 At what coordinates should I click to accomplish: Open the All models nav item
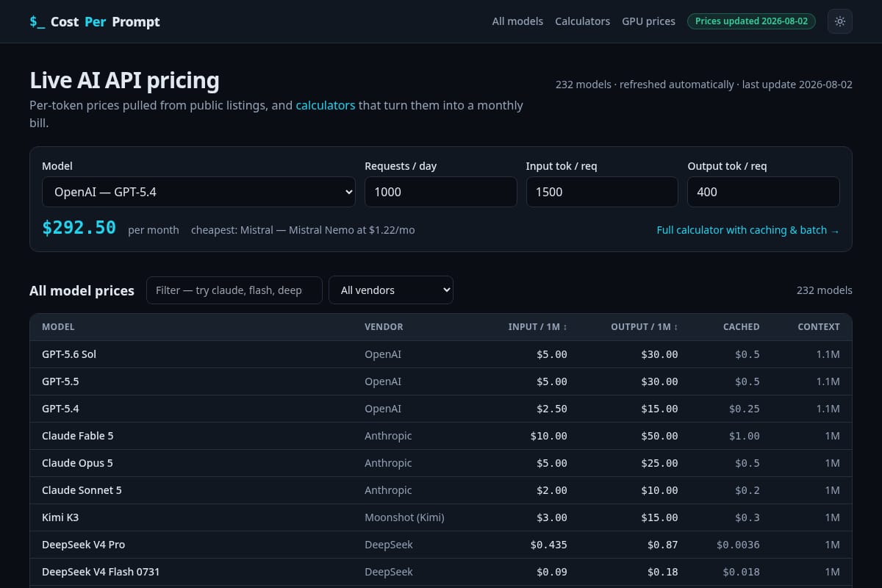pos(517,21)
